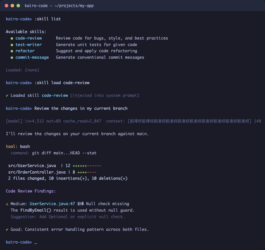Click 'in=4,512' token count
Screen dimensions: 265x250
(34, 121)
